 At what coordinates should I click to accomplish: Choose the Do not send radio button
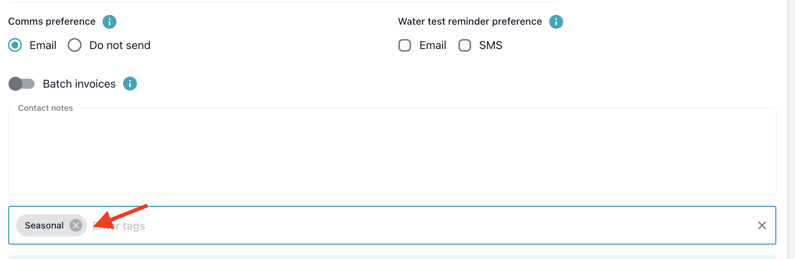point(74,45)
